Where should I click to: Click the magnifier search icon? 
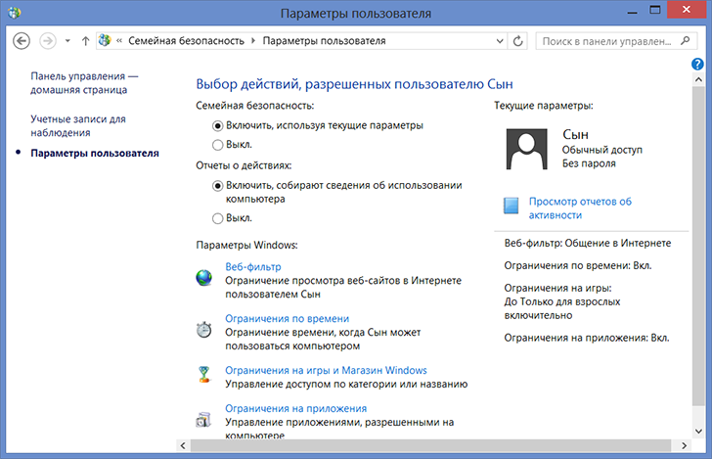[686, 41]
